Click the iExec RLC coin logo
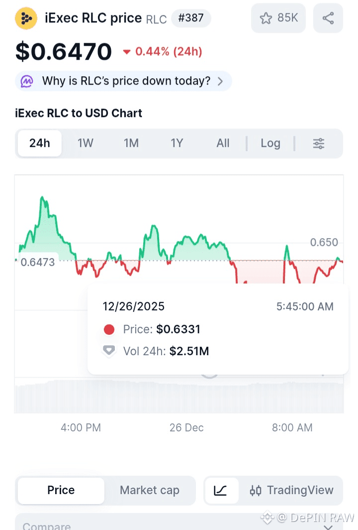 pyautogui.click(x=26, y=18)
